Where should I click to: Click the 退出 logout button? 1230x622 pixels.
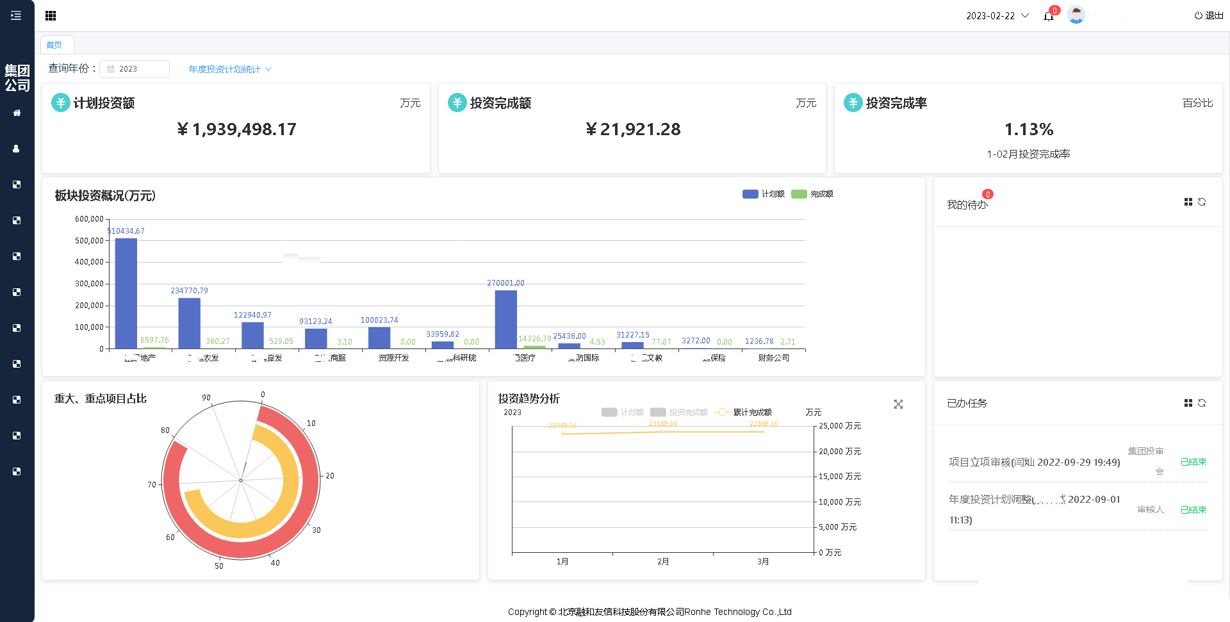point(1208,16)
